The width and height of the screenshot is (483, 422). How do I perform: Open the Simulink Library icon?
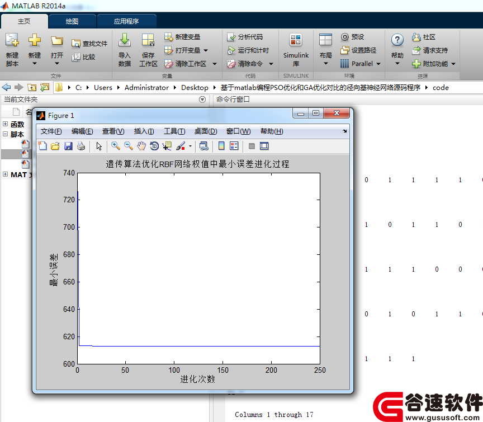(x=296, y=40)
